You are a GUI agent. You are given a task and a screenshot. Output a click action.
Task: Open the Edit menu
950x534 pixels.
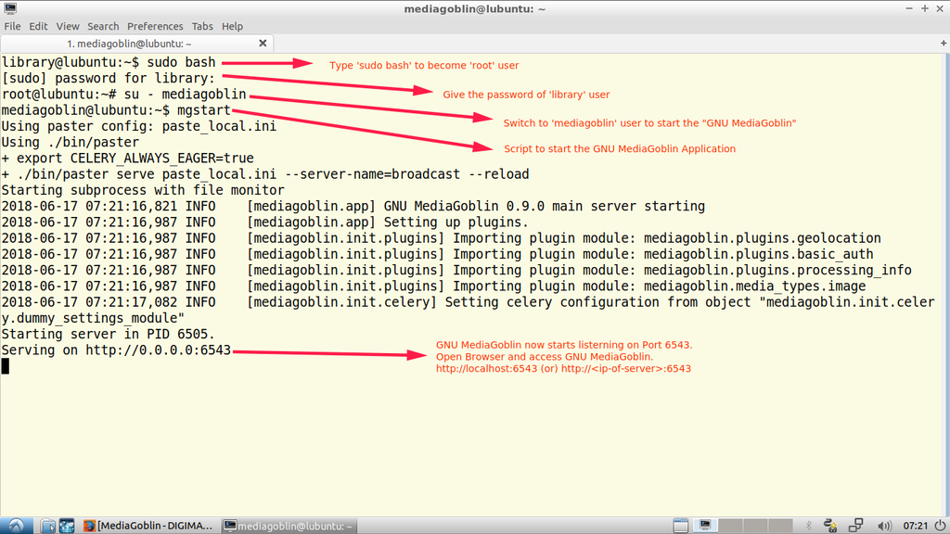tap(38, 26)
